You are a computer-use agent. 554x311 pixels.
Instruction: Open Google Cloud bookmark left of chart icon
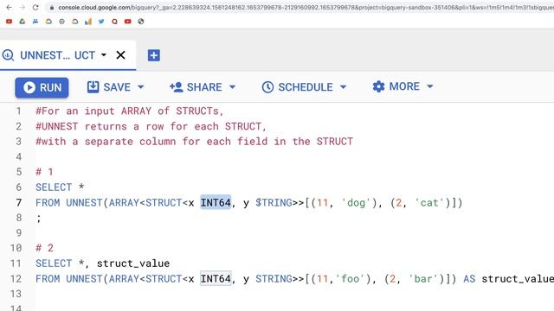tap(75, 22)
